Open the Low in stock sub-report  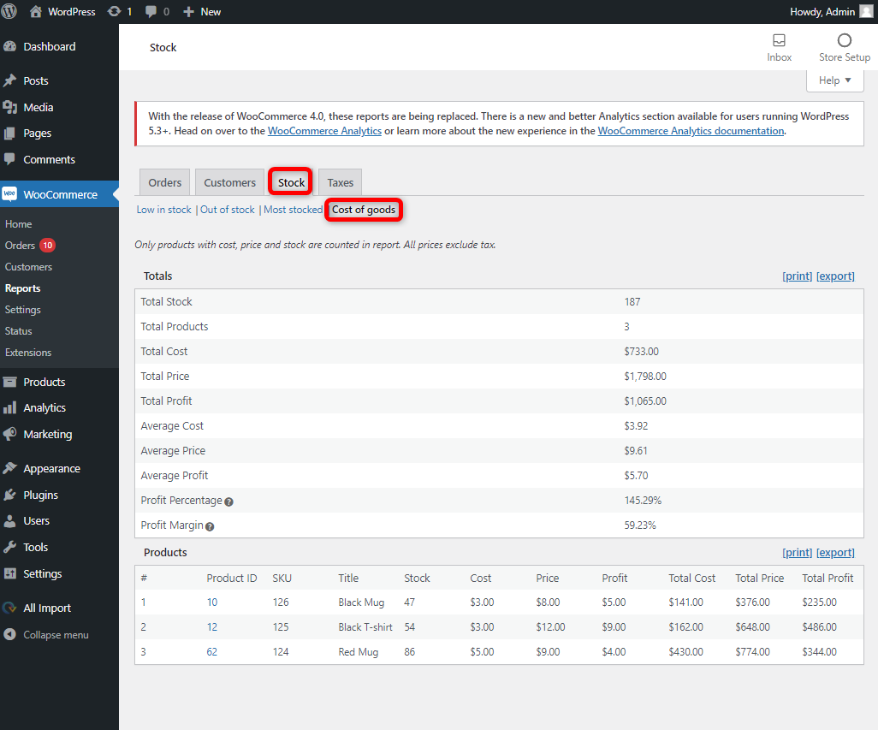point(164,210)
